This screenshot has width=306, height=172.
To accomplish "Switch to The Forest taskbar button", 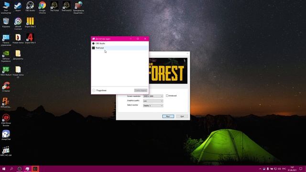I will point(35,169).
